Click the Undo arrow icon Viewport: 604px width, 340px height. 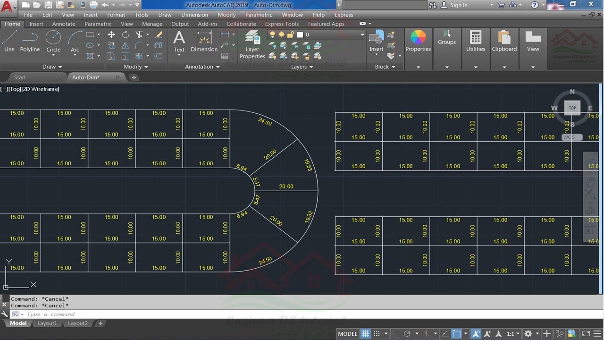105,5
